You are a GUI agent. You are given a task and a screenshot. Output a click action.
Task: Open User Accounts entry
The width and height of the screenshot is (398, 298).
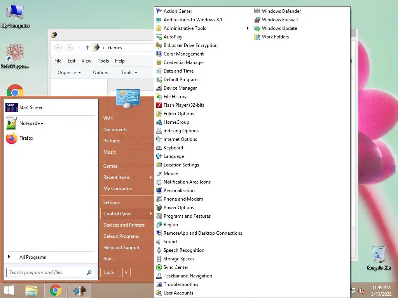[x=178, y=293]
